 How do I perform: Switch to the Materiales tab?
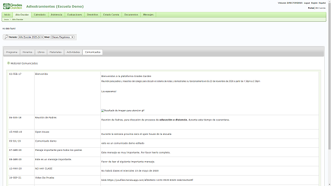coord(55,52)
